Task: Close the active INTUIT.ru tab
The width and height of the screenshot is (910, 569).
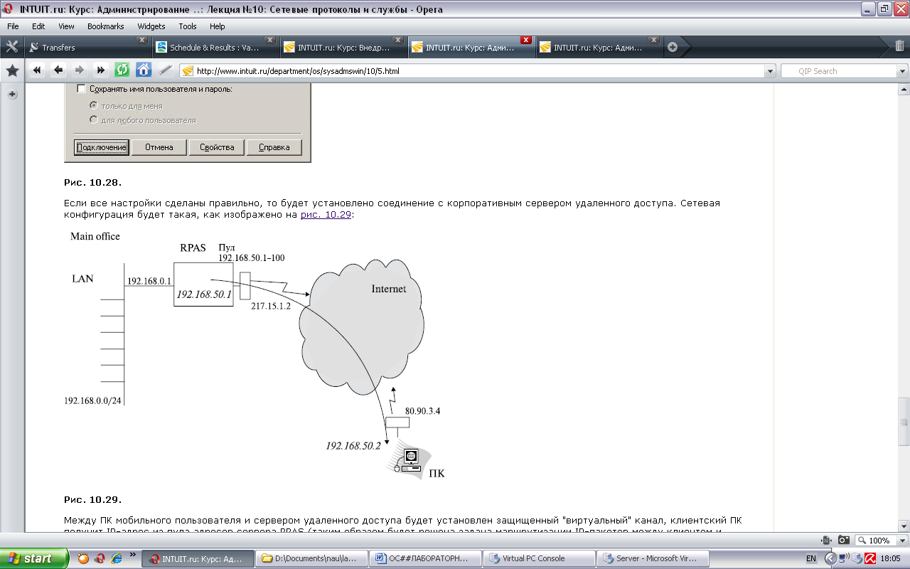Action: coord(525,41)
